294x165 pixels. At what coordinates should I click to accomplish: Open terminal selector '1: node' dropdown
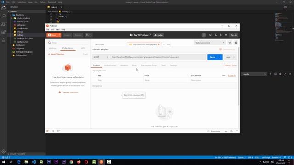tap(254, 74)
